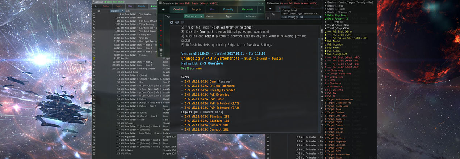
Task: Open the chat channel settings gear icon
Action: click(x=172, y=22)
